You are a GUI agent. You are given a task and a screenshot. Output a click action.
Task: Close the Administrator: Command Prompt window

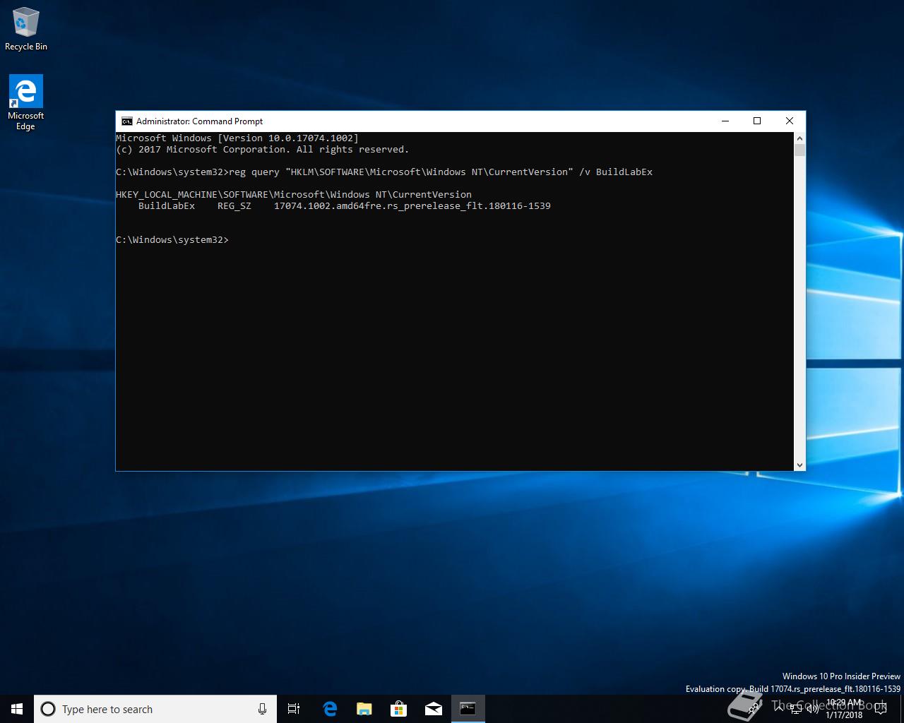coord(790,121)
